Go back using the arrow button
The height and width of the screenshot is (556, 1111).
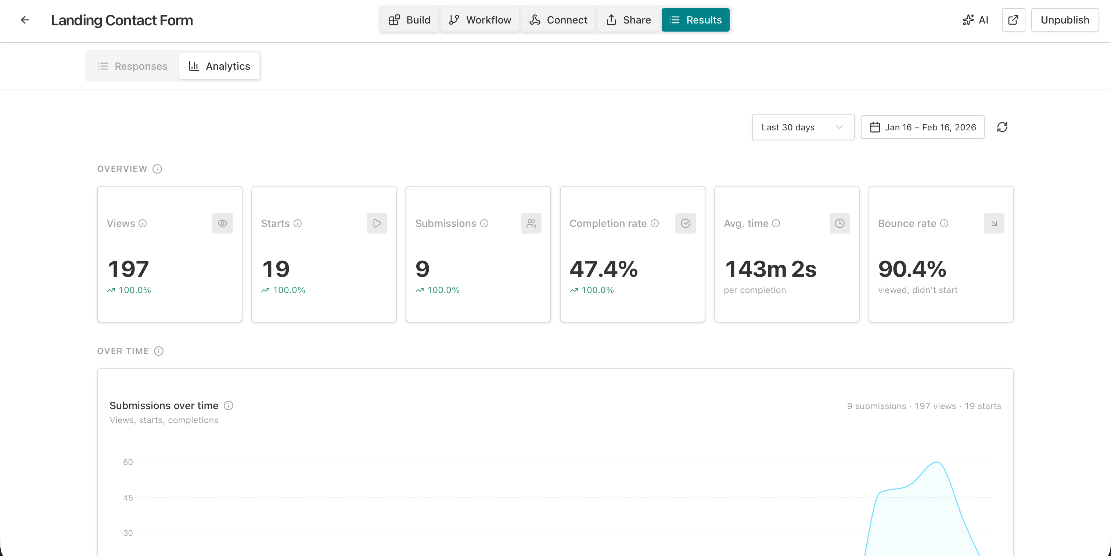pyautogui.click(x=25, y=20)
